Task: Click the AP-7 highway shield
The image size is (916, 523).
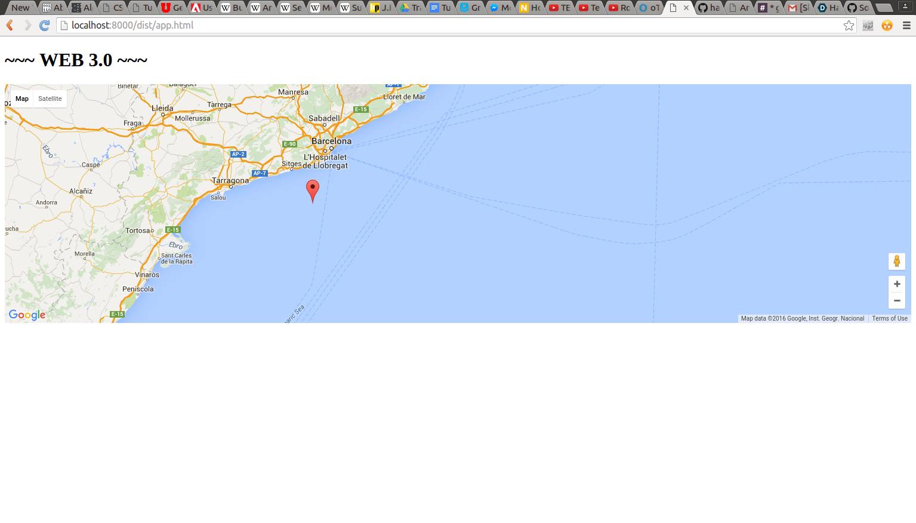Action: point(260,173)
